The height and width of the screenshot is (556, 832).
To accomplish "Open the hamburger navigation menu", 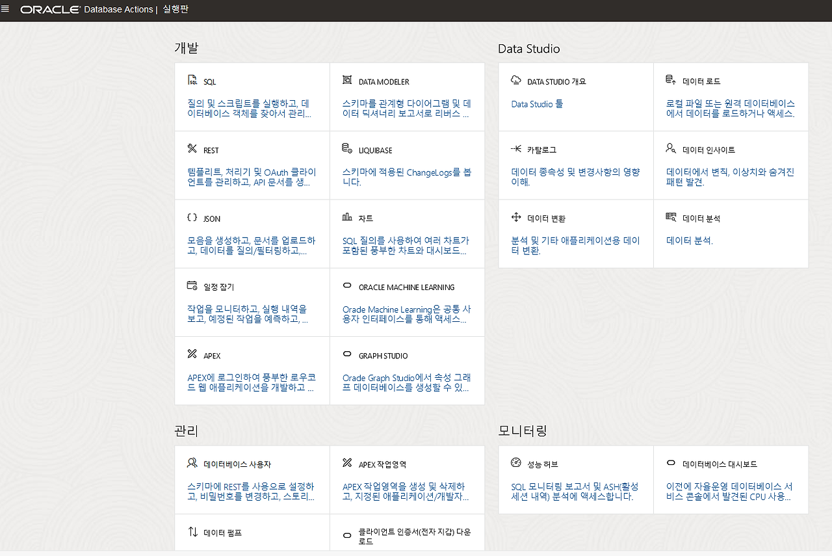I will coord(5,8).
